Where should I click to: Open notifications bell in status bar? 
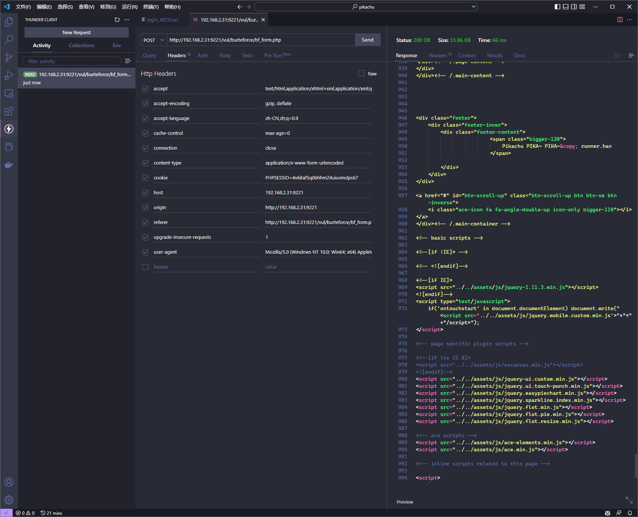[630, 513]
